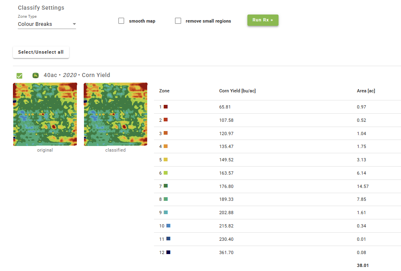Click the zone 4 orange swatch

[x=166, y=146]
